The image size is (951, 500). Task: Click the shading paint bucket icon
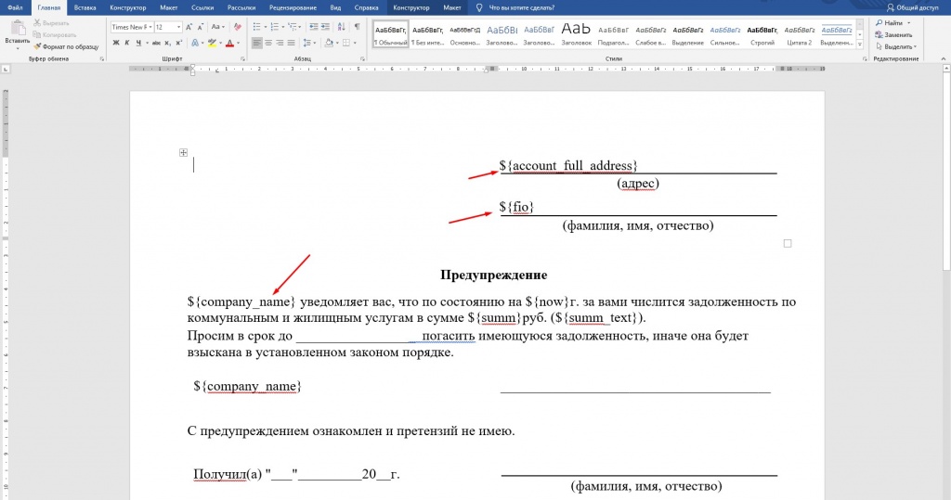click(x=328, y=43)
